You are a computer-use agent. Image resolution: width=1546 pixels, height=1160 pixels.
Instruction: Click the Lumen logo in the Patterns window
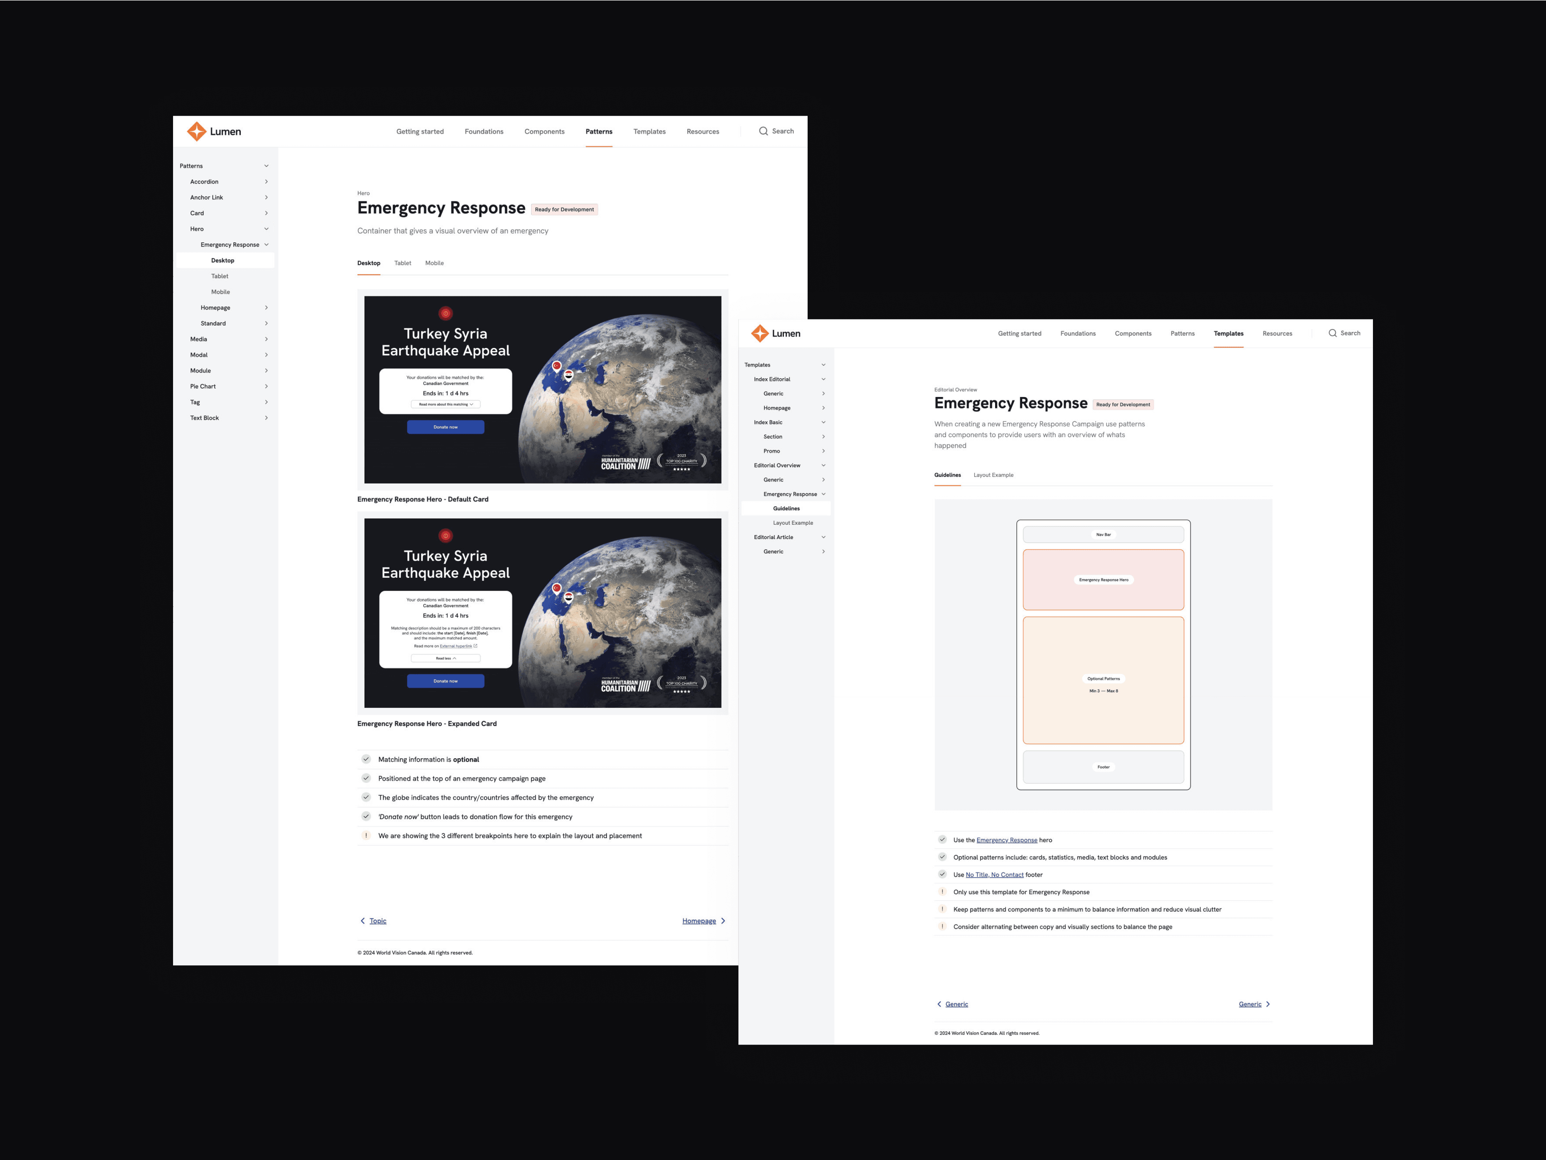(214, 131)
